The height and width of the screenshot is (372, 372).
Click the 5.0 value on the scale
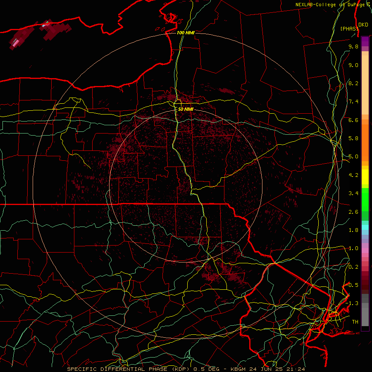[x=353, y=157]
